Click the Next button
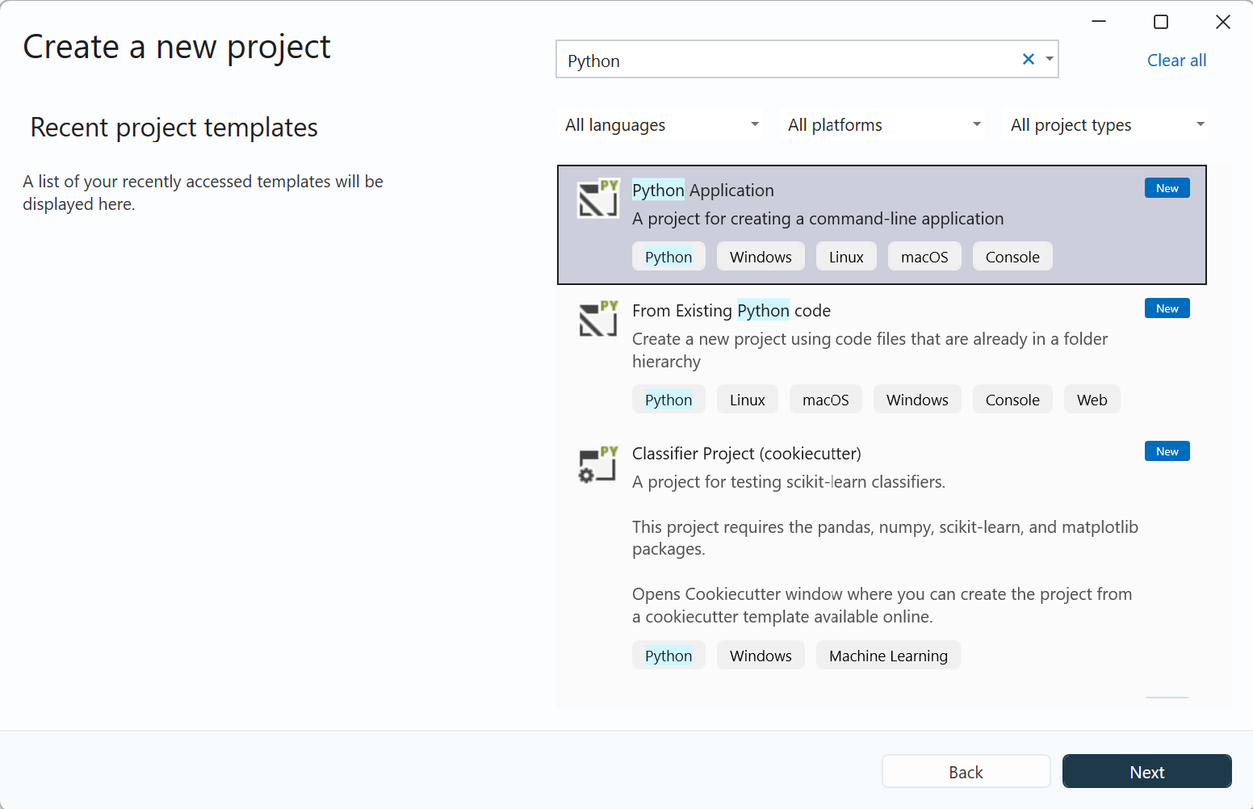This screenshot has width=1253, height=809. click(1146, 771)
